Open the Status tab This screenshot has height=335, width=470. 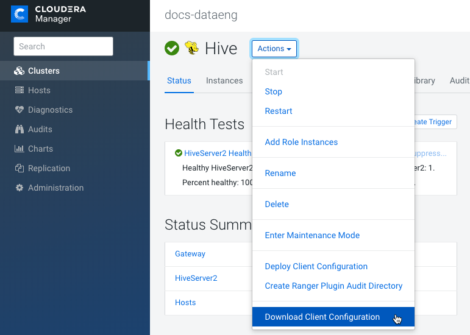(x=179, y=80)
